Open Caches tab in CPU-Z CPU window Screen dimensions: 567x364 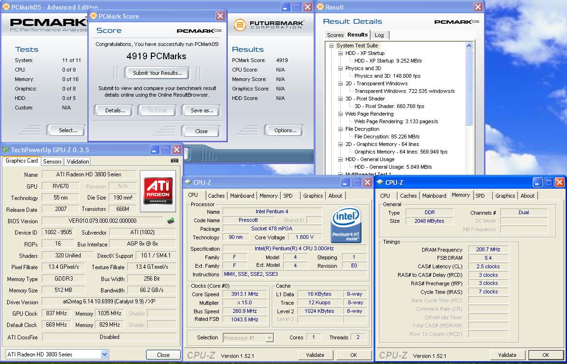tap(216, 196)
